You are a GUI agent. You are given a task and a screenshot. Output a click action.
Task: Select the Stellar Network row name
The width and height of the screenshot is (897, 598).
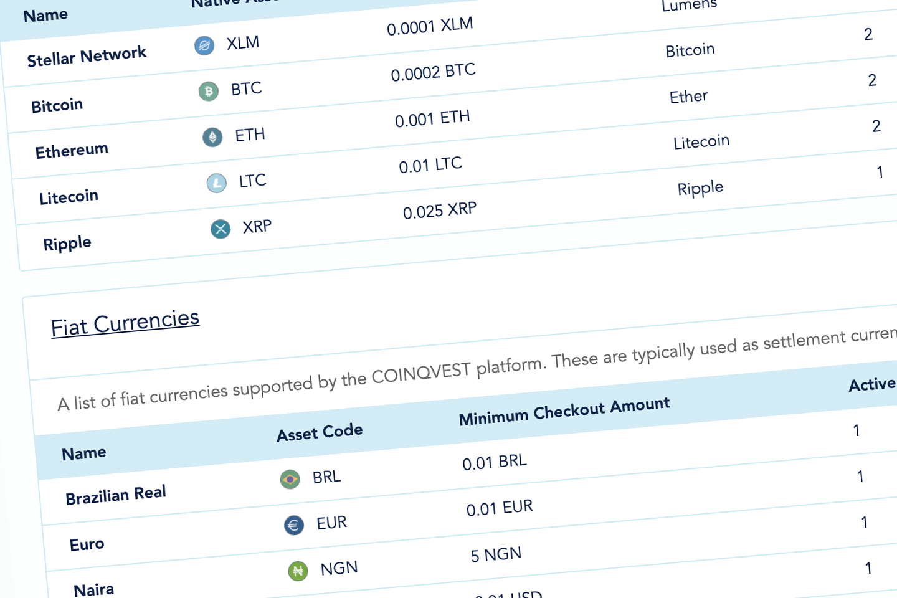pos(87,57)
